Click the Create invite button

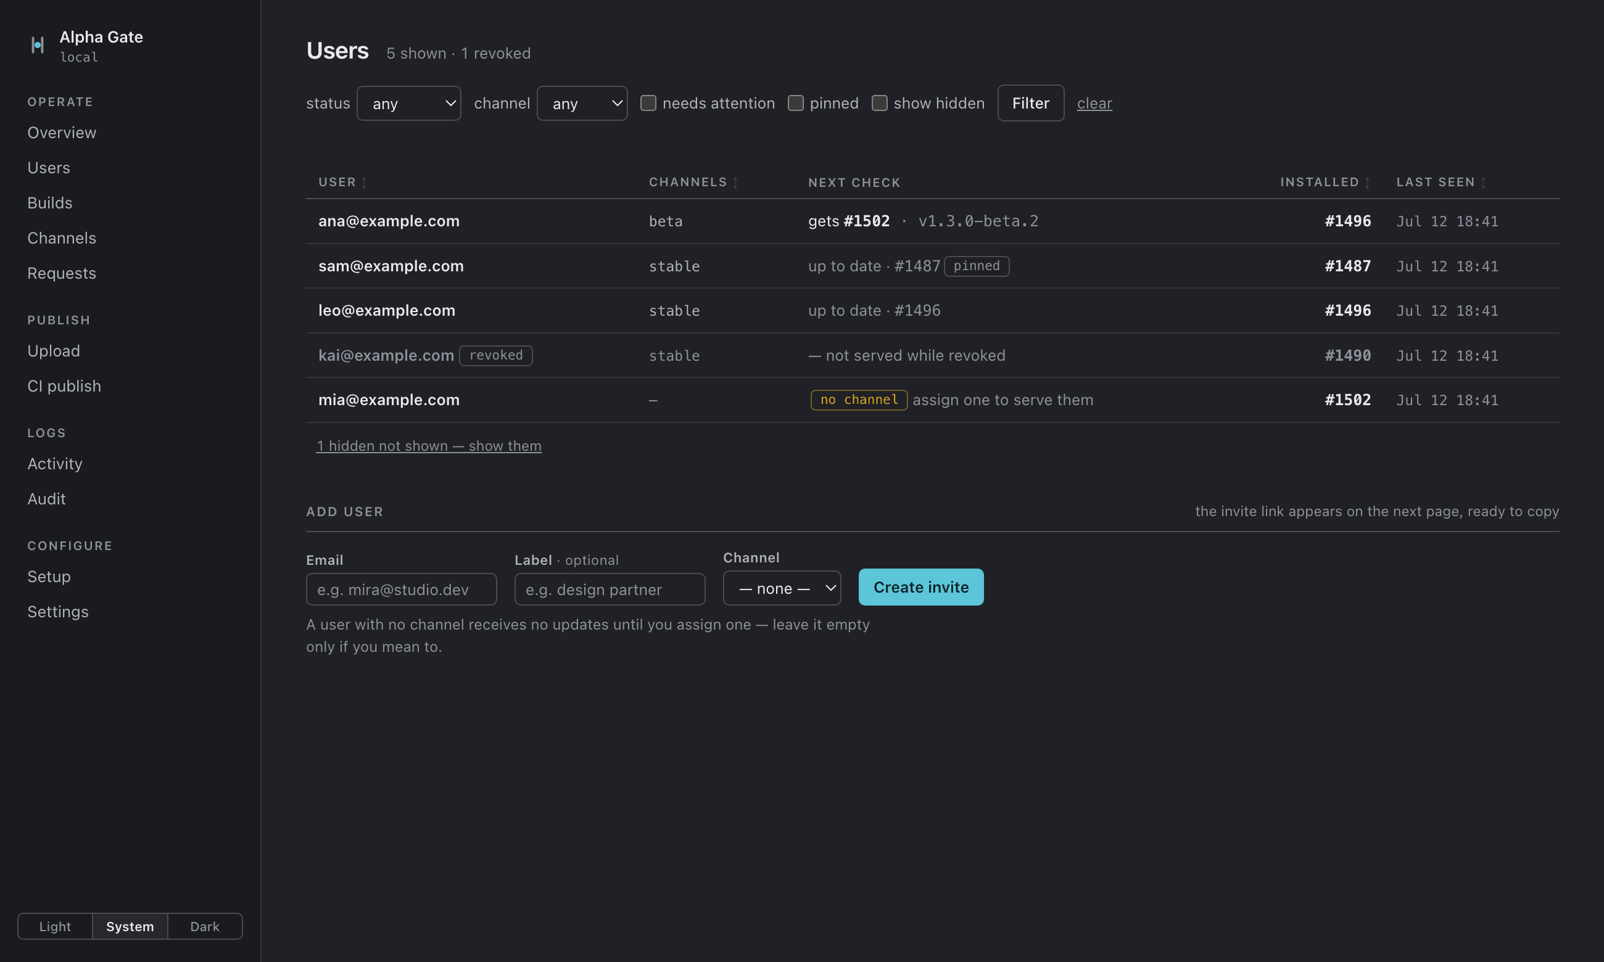(x=920, y=586)
